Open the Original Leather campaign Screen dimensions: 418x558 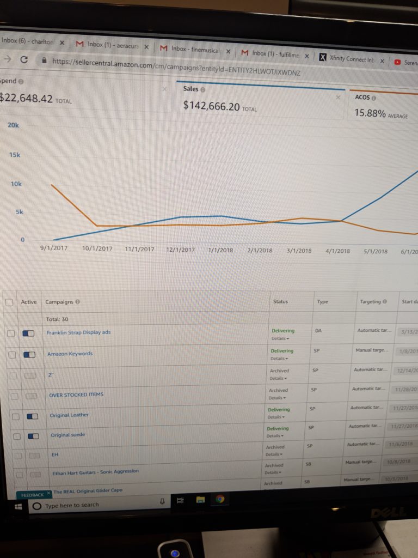69,415
